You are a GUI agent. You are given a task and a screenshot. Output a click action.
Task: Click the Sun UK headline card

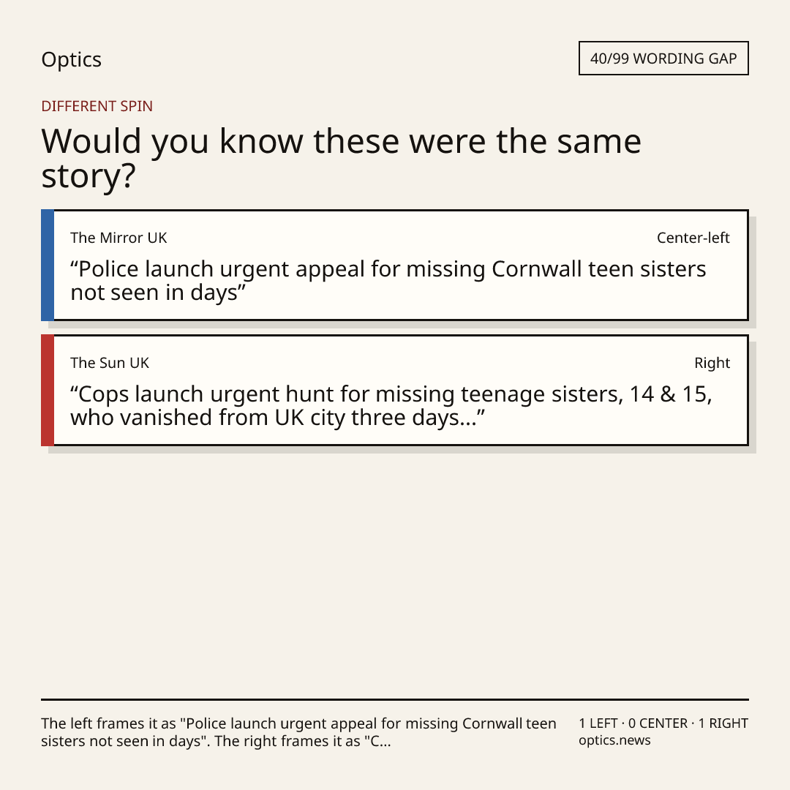pyautogui.click(x=395, y=390)
